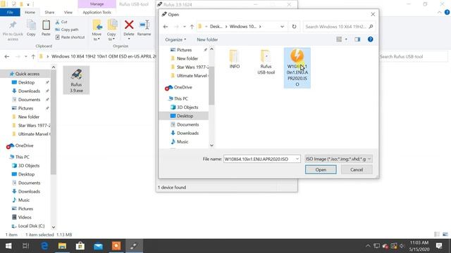This screenshot has height=253, width=451.
Task: Expand File name combo box dropdown
Action: 297,159
